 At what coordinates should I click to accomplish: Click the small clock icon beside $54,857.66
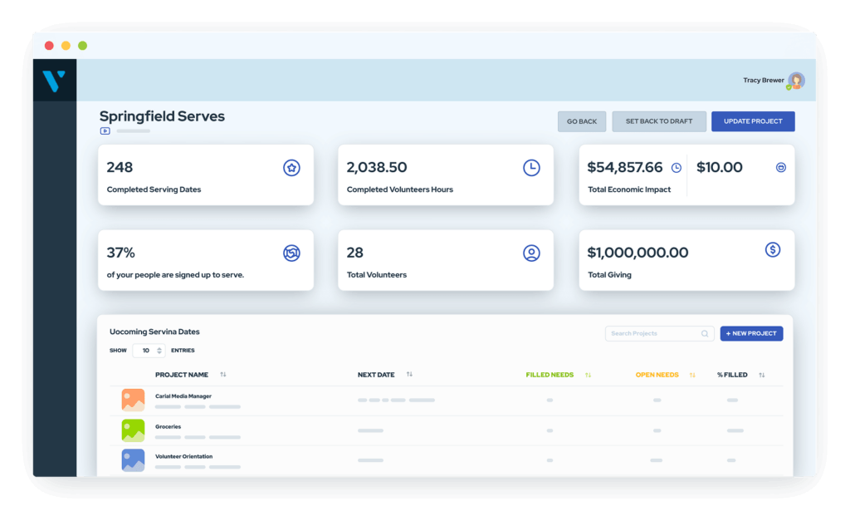(676, 168)
